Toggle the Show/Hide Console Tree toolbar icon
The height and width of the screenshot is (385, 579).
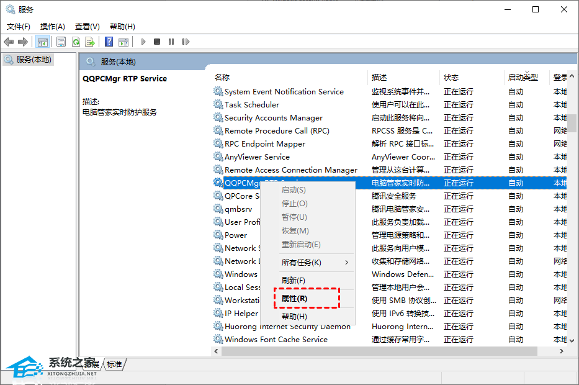click(x=42, y=42)
